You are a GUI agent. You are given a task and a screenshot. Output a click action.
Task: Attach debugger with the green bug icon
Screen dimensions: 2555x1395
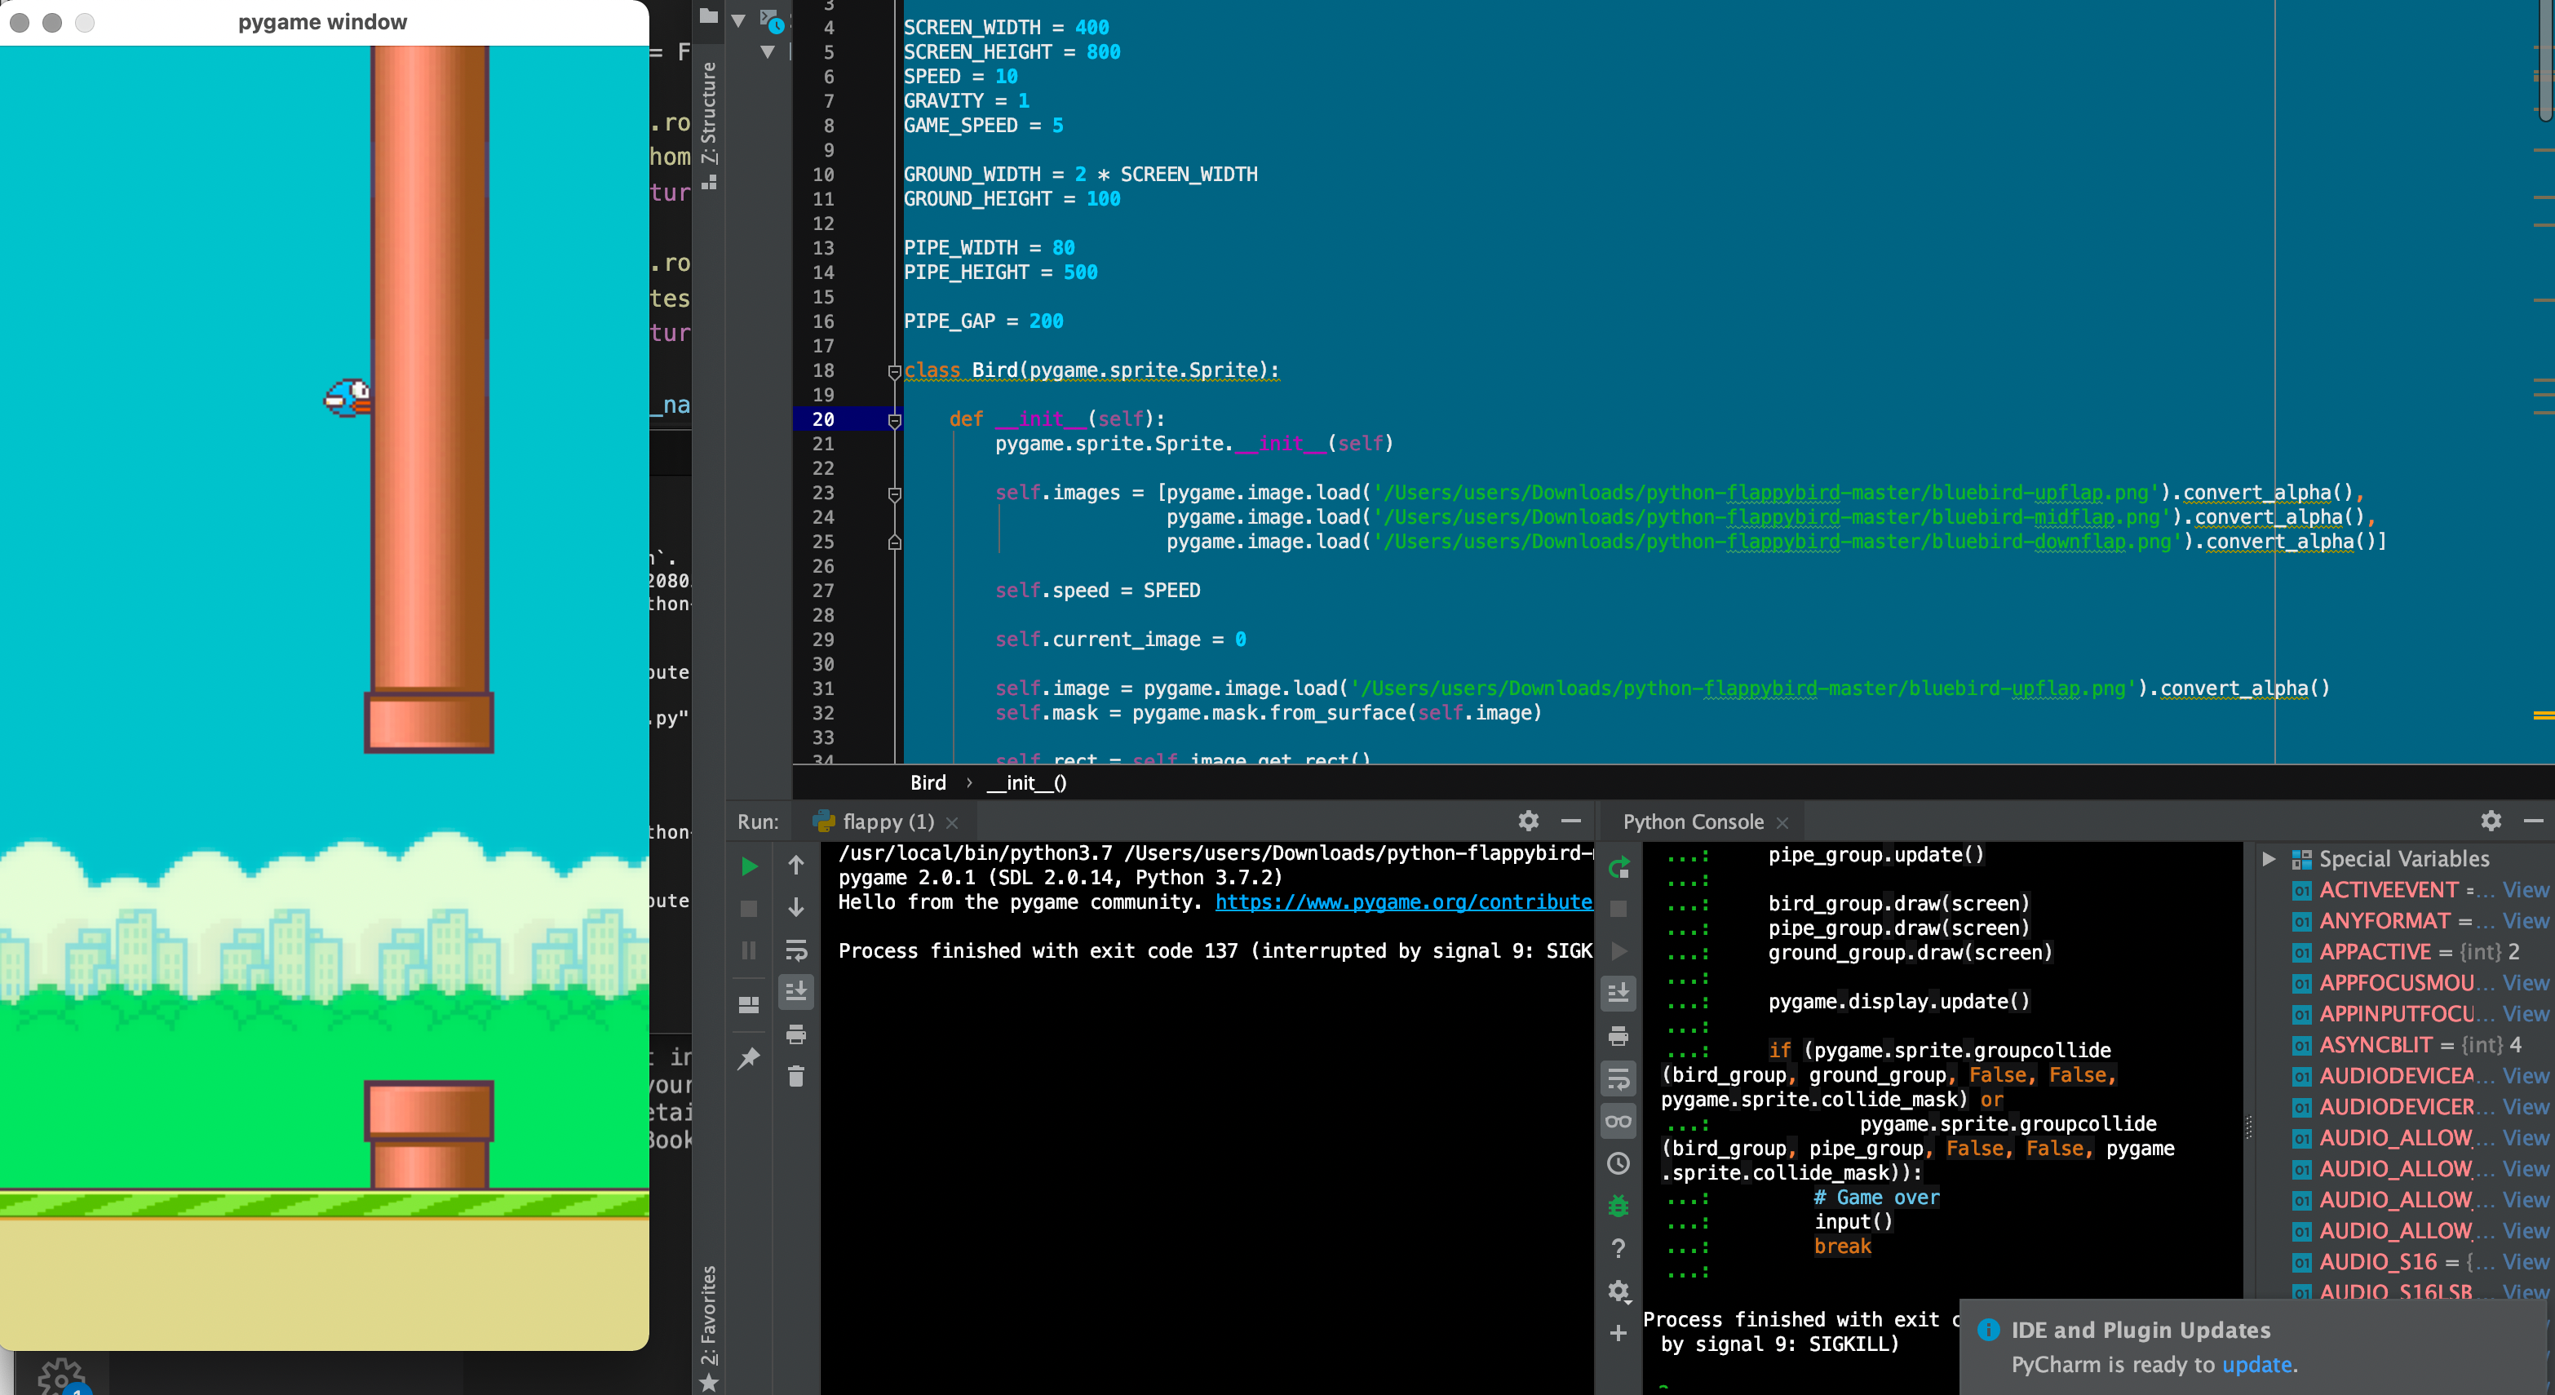1618,1206
